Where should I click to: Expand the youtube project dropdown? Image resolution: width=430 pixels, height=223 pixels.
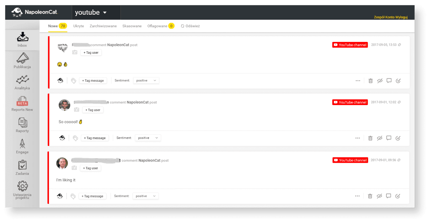tap(91, 12)
